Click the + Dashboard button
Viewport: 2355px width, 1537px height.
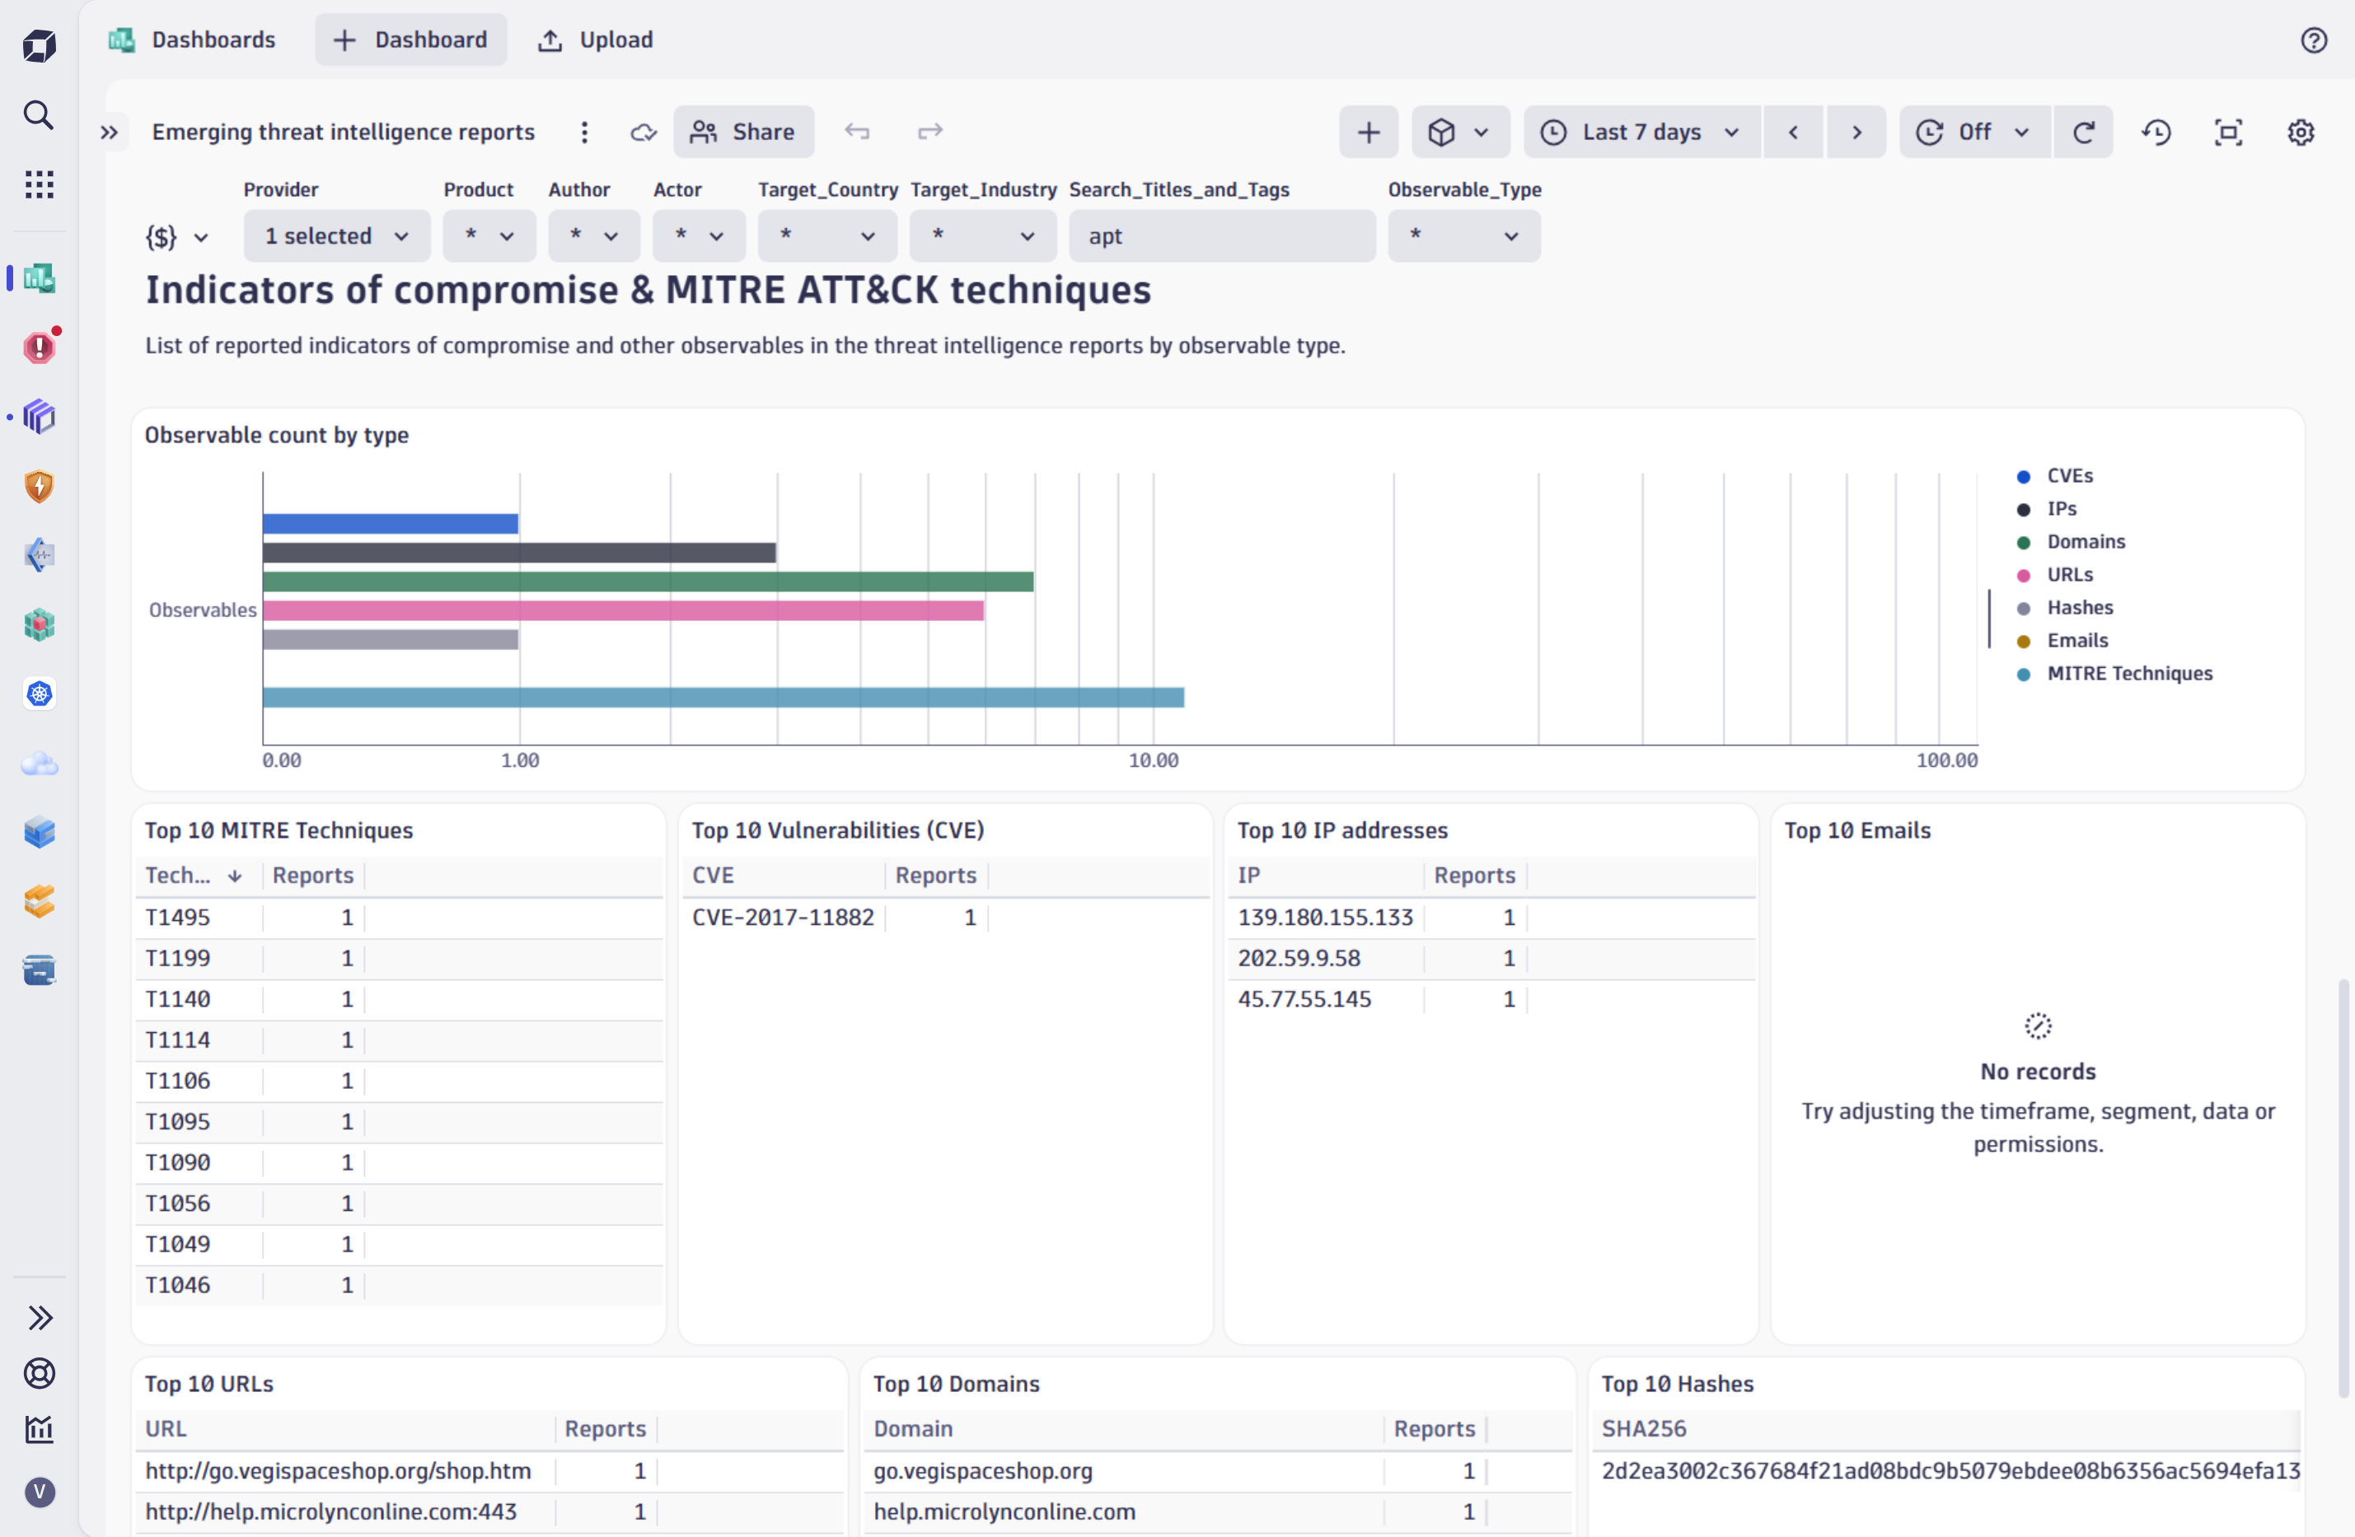410,40
